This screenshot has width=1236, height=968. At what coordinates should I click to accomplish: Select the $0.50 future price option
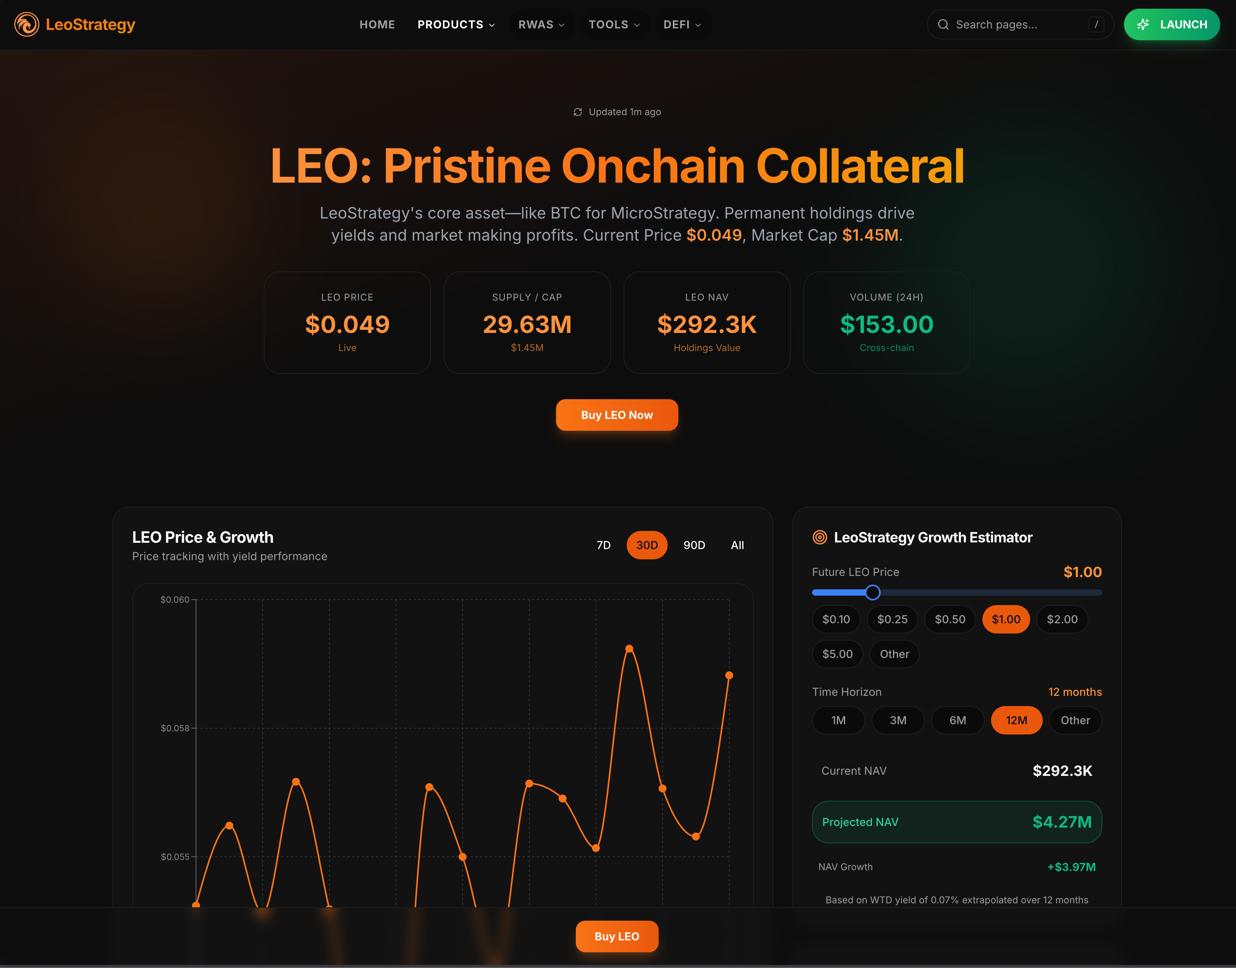point(950,619)
